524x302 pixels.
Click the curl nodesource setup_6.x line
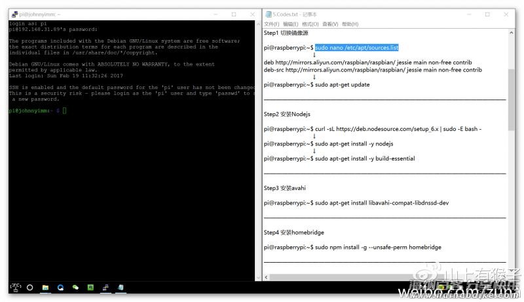coord(372,129)
